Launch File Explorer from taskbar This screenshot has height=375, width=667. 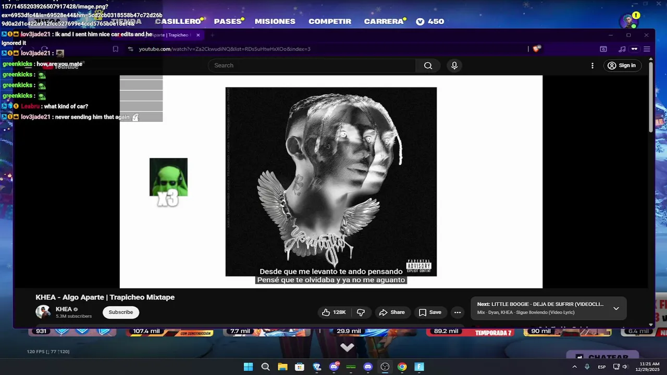pos(282,367)
